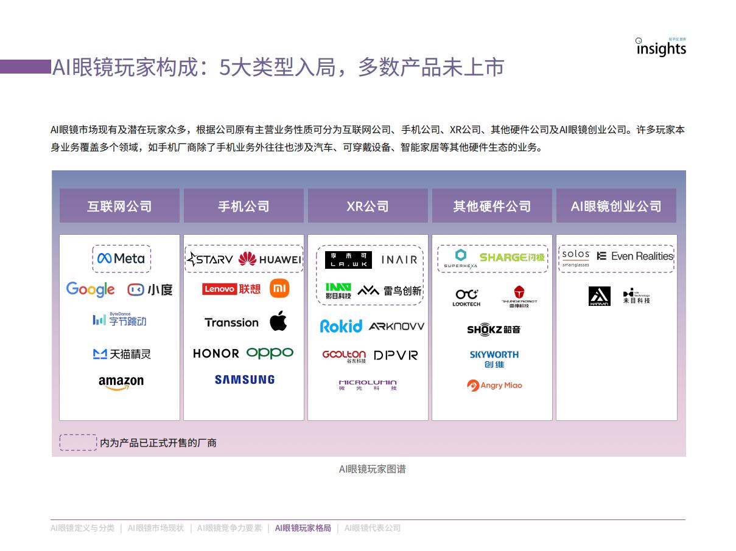Open the AI眼镜市场现状 footer section

(x=155, y=528)
